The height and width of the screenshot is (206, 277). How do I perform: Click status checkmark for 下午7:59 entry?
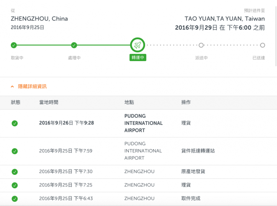[15, 151]
